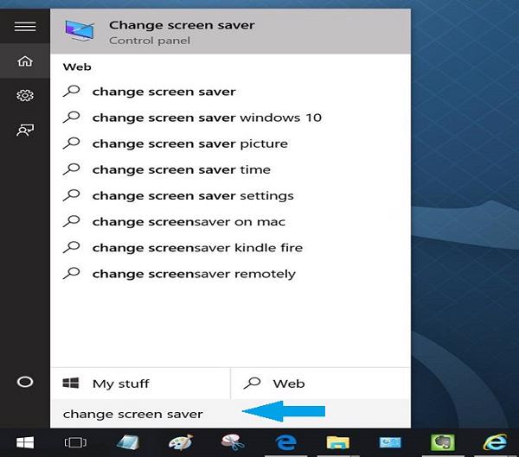Open Task View on the taskbar

pos(75,442)
